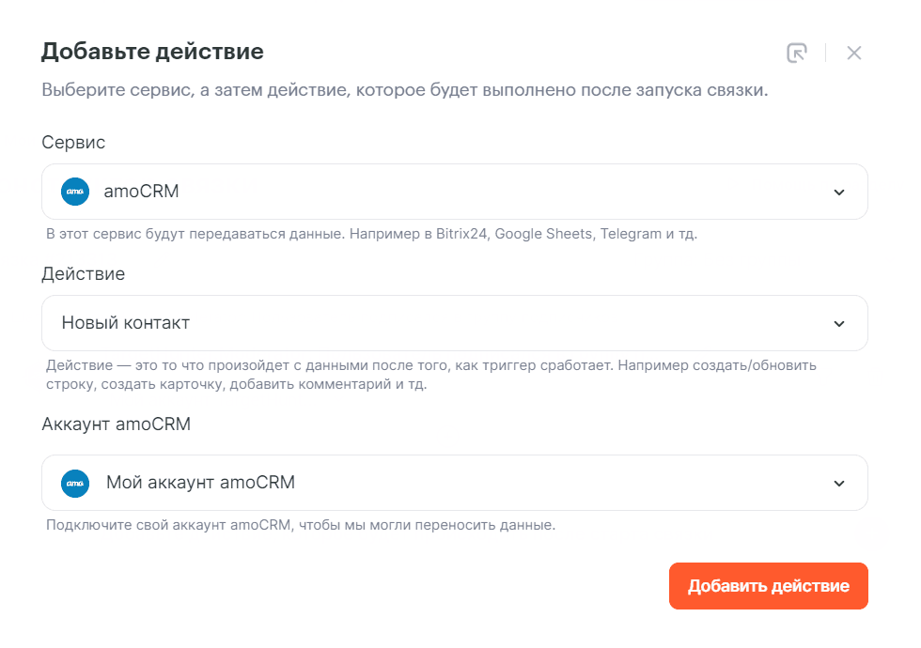
Task: Expand the Сервис dropdown chevron
Action: click(x=839, y=193)
